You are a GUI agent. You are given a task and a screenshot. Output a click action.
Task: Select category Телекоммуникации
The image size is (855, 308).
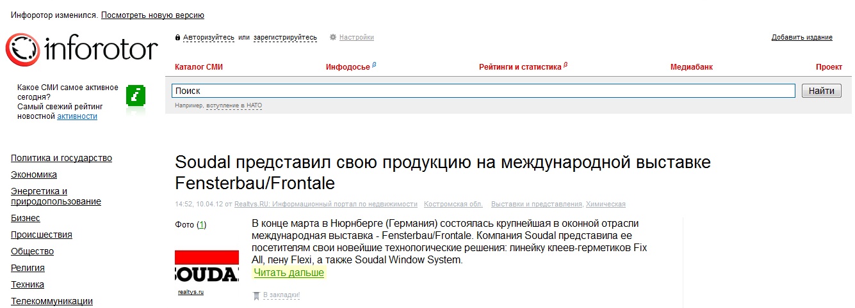click(52, 301)
